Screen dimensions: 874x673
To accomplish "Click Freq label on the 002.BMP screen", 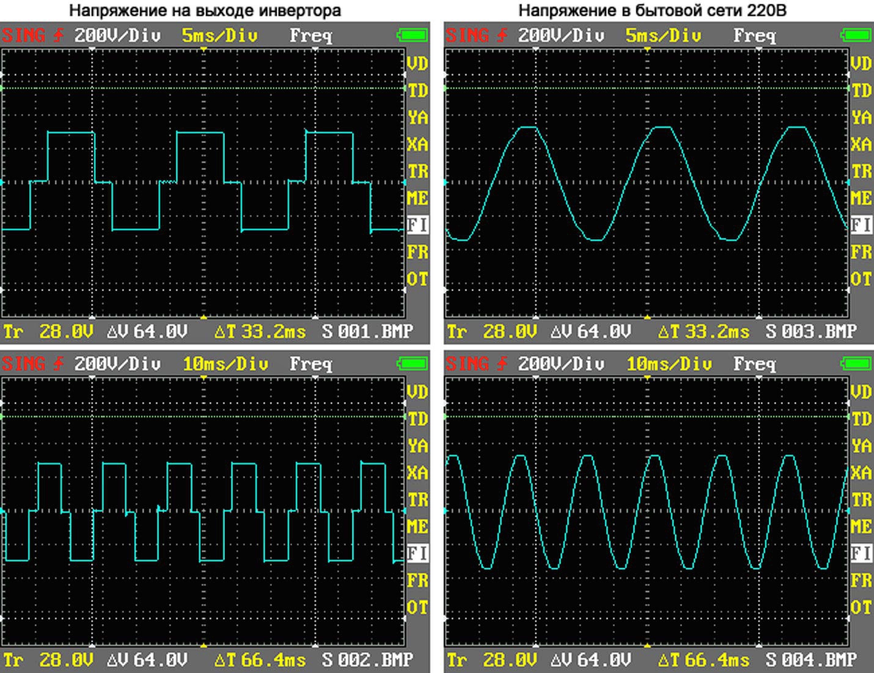I will tap(311, 365).
